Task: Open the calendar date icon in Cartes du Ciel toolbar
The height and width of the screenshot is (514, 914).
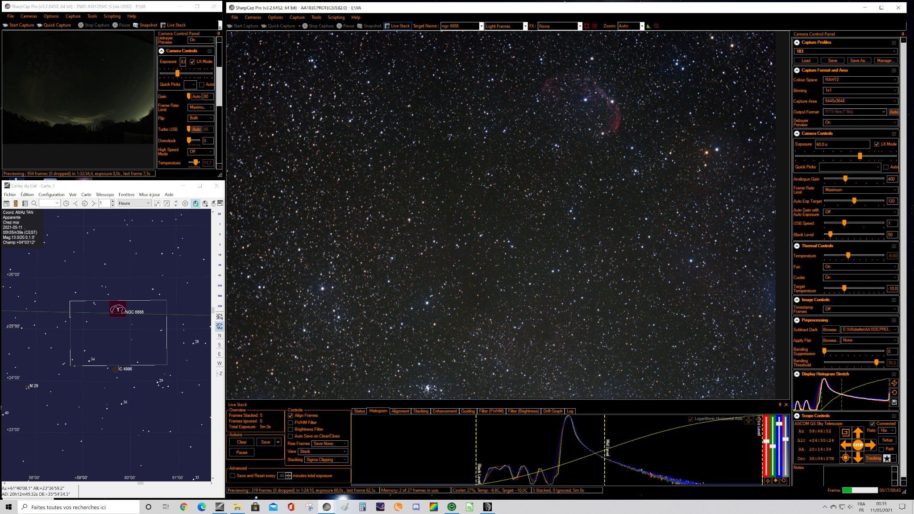Action: pyautogui.click(x=7, y=203)
